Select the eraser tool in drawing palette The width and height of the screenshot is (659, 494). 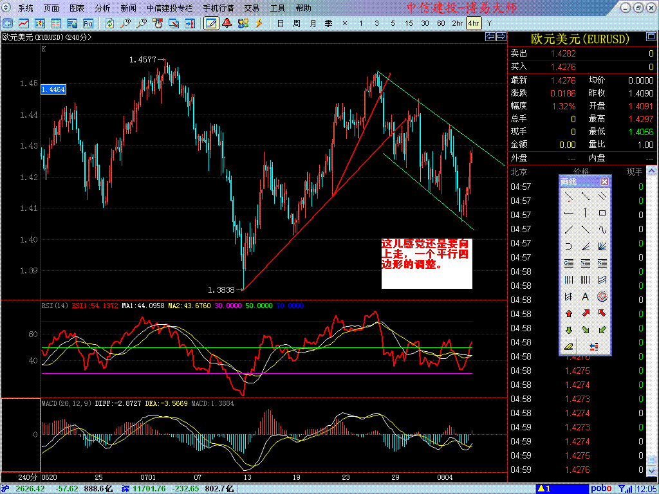pyautogui.click(x=569, y=347)
